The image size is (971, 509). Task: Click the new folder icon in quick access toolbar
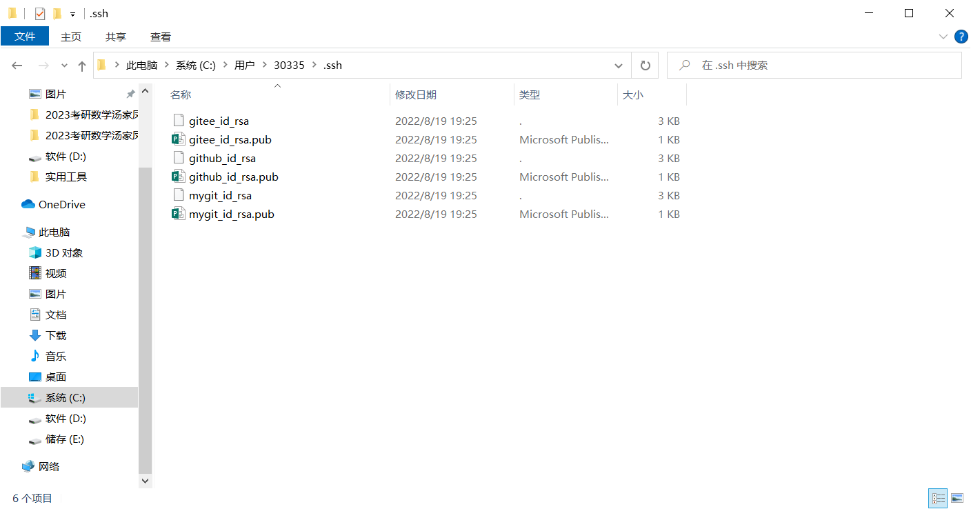(x=57, y=13)
